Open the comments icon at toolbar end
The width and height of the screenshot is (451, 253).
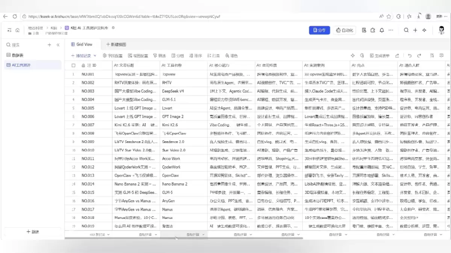click(x=442, y=55)
